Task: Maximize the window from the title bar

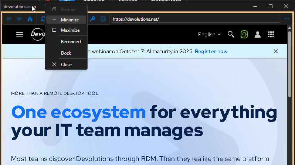Action: point(271,6)
